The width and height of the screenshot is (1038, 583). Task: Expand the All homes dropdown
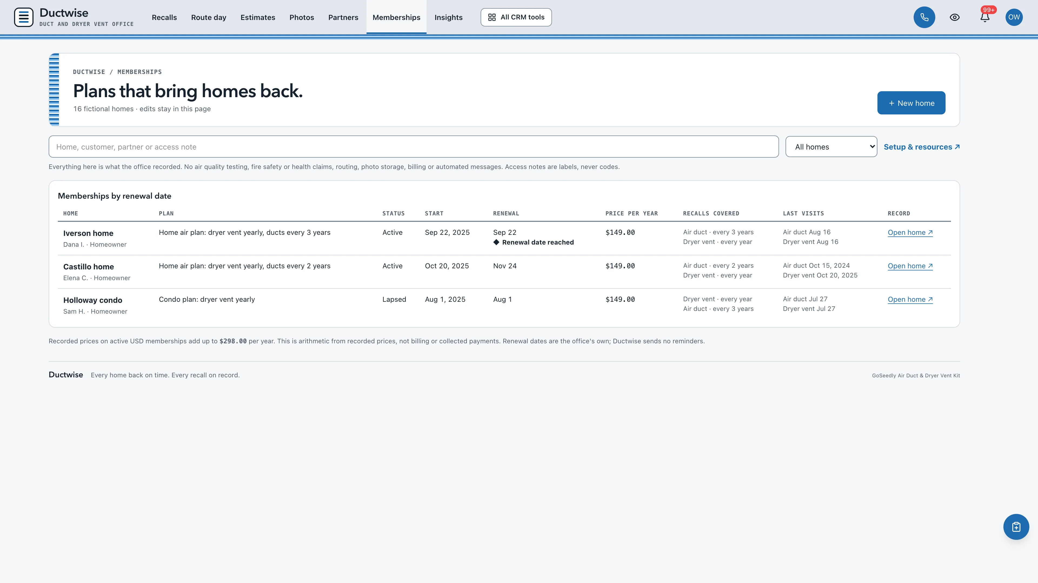pyautogui.click(x=831, y=147)
